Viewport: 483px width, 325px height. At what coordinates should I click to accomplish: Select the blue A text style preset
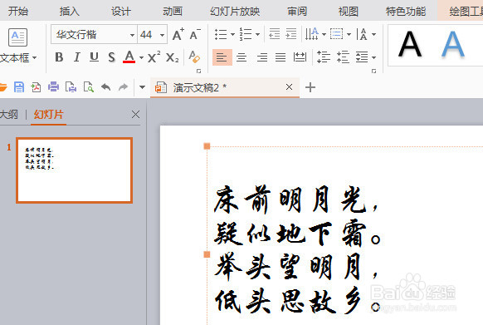coord(453,44)
